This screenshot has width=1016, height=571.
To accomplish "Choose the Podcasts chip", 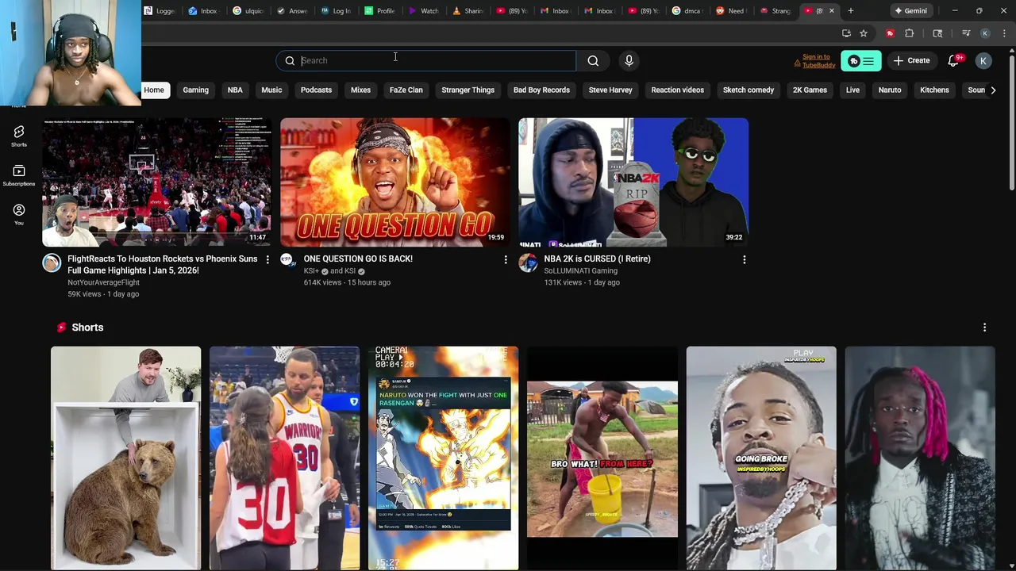I will coord(316,90).
